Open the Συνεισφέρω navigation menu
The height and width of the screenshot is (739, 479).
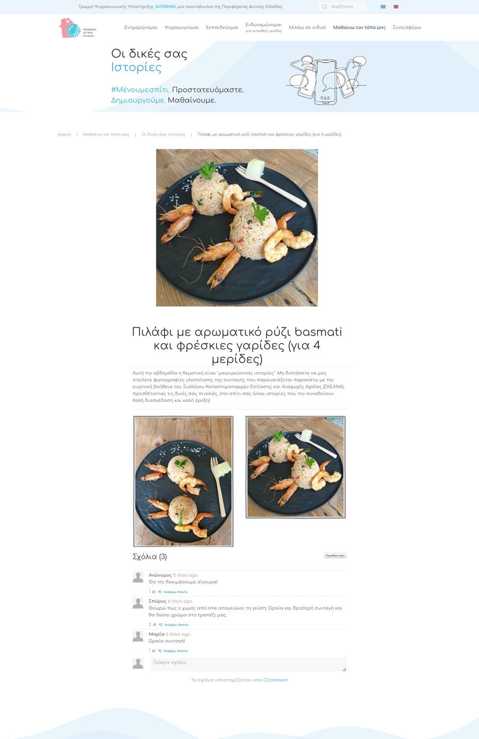tap(407, 27)
